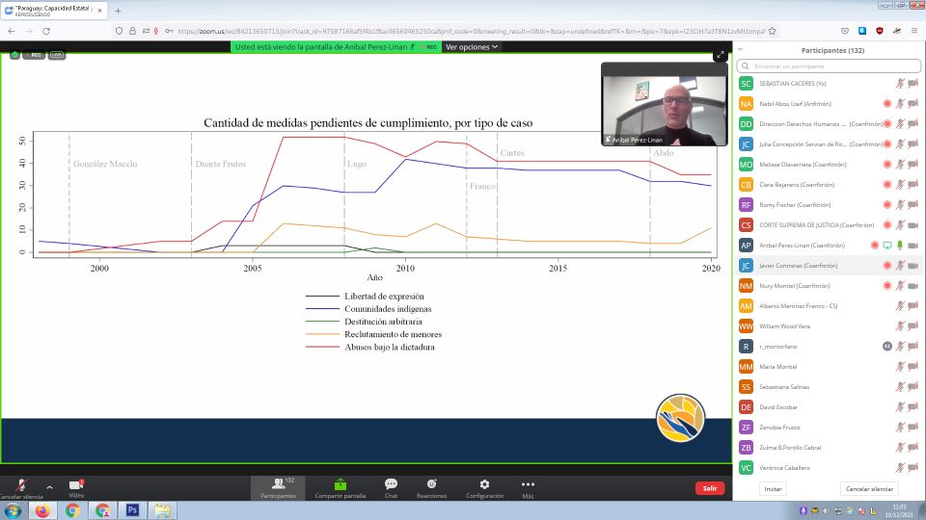Select participant Alberto Martinez Franco - CSJ

pyautogui.click(x=830, y=306)
